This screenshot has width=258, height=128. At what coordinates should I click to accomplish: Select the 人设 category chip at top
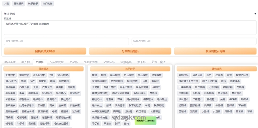6,4
